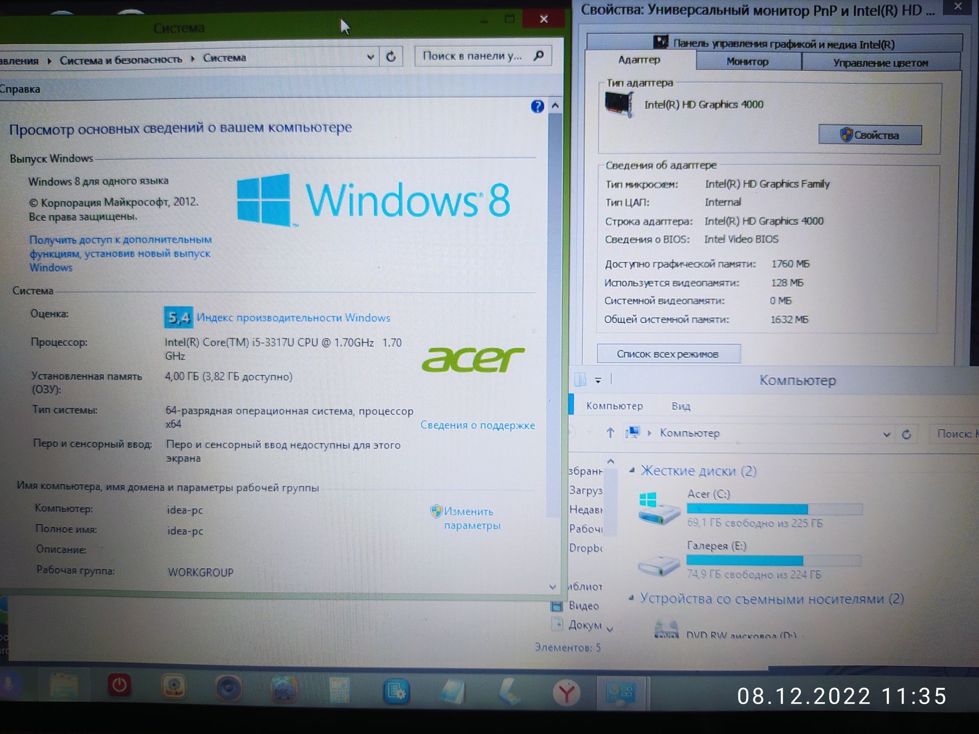Open address history dropdown in System window
979x734 pixels.
[371, 57]
